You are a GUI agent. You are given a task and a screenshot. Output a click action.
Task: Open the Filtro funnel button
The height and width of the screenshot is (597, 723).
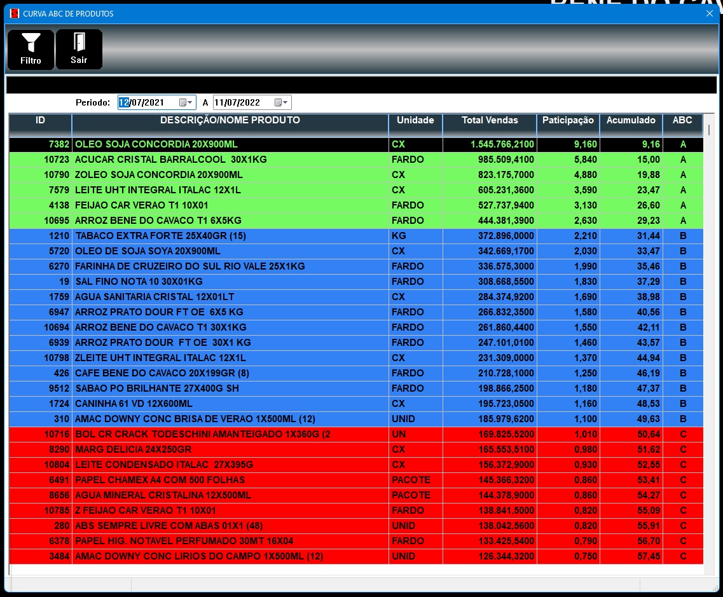pos(31,50)
